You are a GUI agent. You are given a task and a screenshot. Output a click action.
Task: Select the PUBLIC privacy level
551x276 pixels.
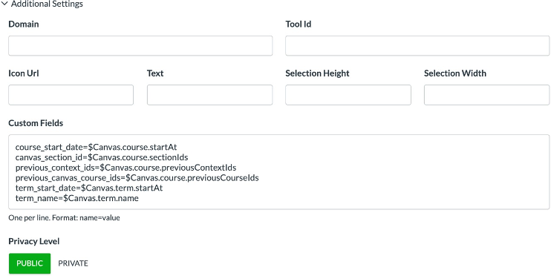click(x=30, y=263)
